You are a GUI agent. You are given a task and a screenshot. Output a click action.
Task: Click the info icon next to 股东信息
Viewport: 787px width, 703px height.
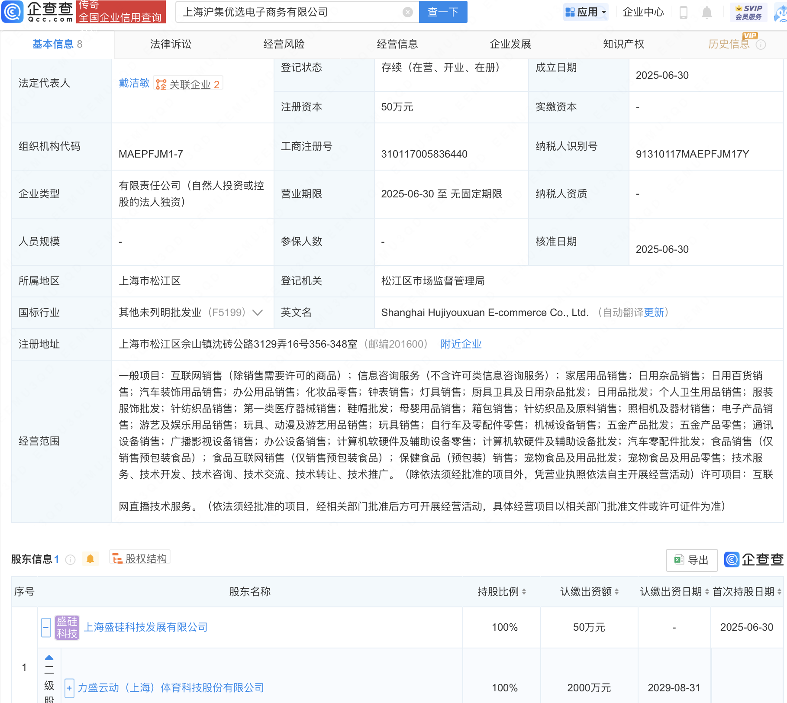click(70, 560)
